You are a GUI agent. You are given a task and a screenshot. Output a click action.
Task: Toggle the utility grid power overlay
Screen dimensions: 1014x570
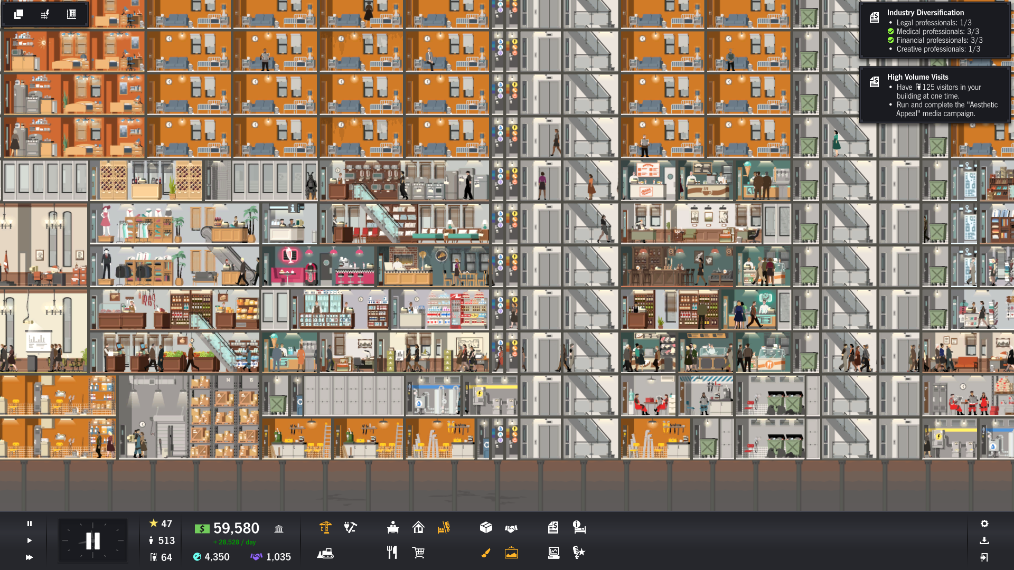coord(45,14)
